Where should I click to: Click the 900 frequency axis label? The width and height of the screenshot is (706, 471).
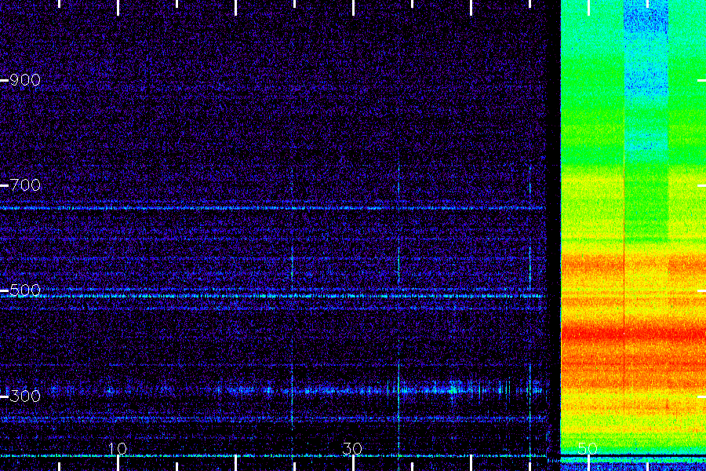click(x=25, y=80)
